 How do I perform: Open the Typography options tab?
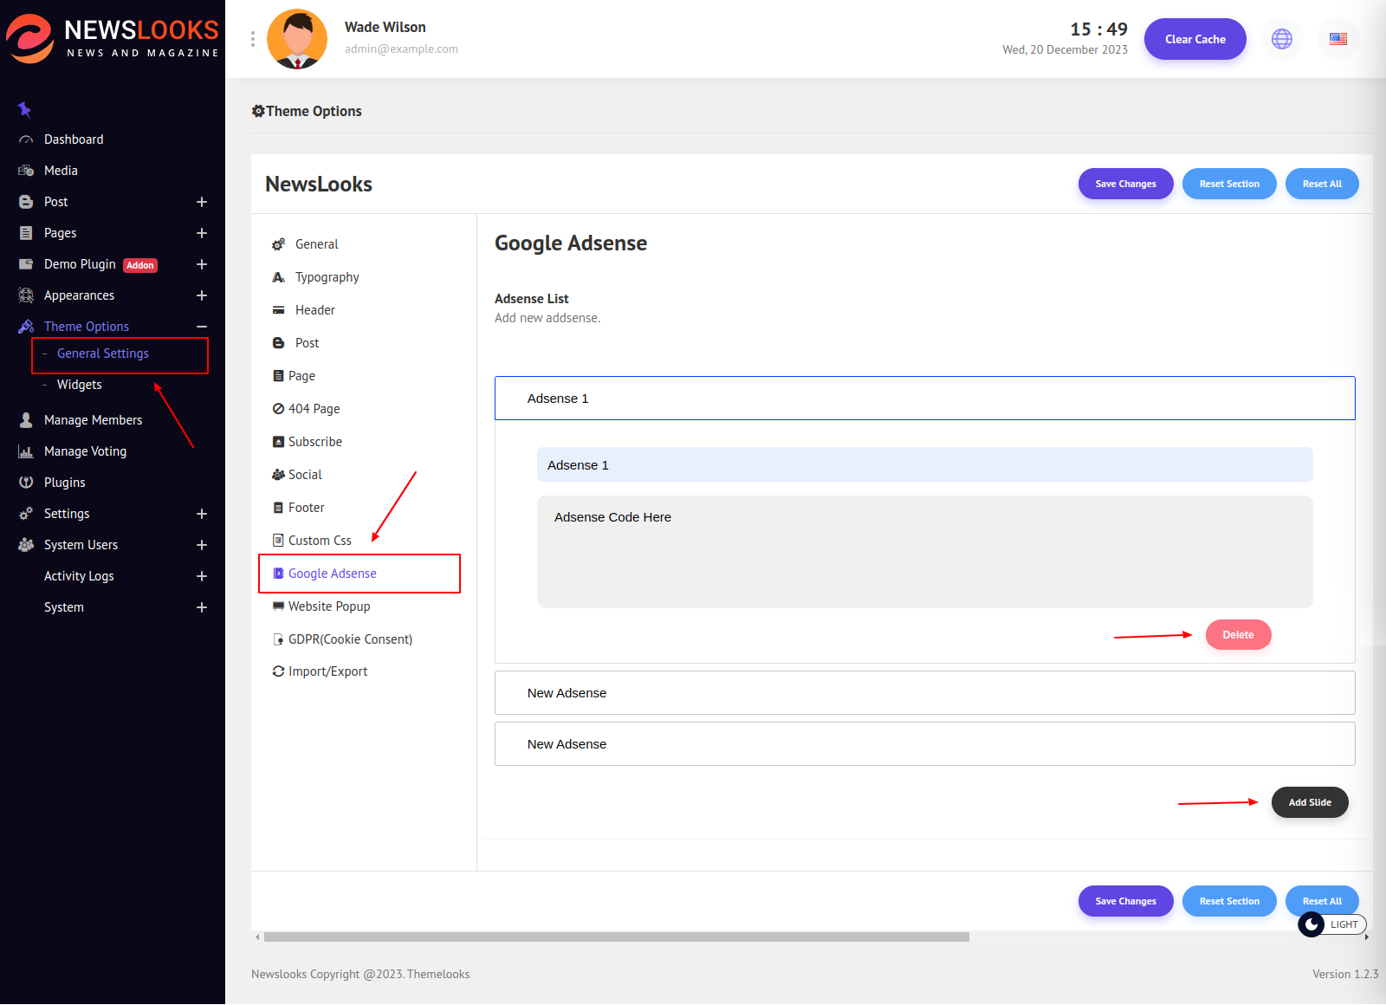[x=327, y=277]
